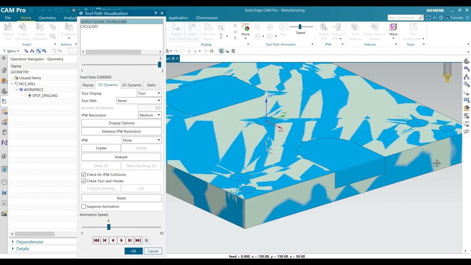Play the tool path animation forward
Viewport: 471px width, 265px height.
[x=121, y=240]
